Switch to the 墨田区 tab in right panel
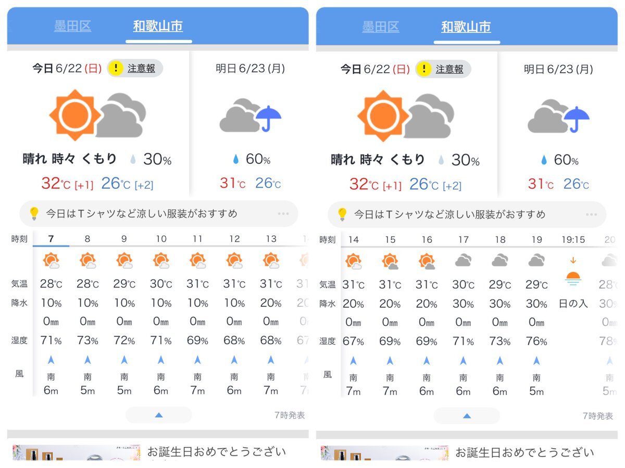625x468 pixels. coord(381,27)
